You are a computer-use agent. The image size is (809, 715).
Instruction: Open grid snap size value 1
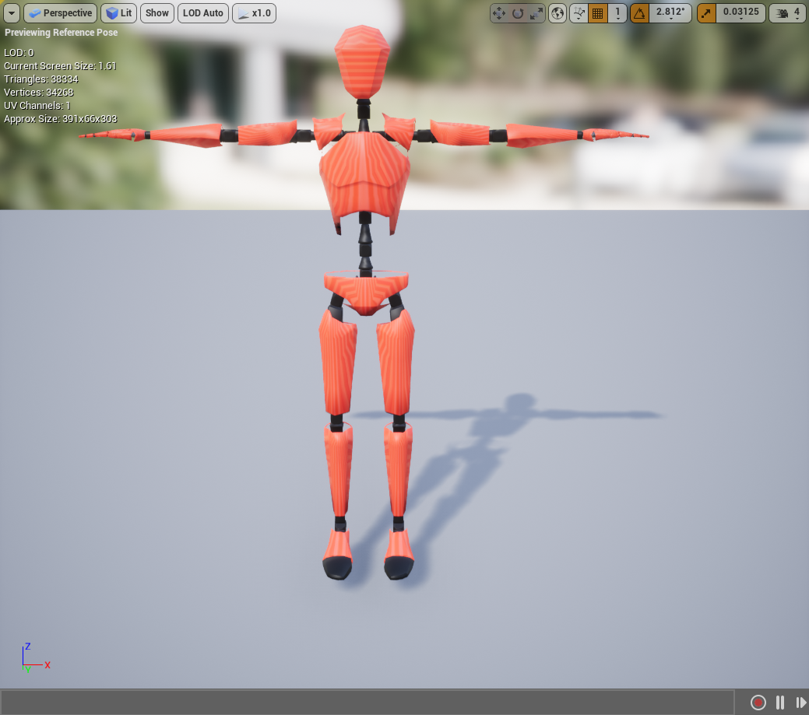tap(617, 13)
